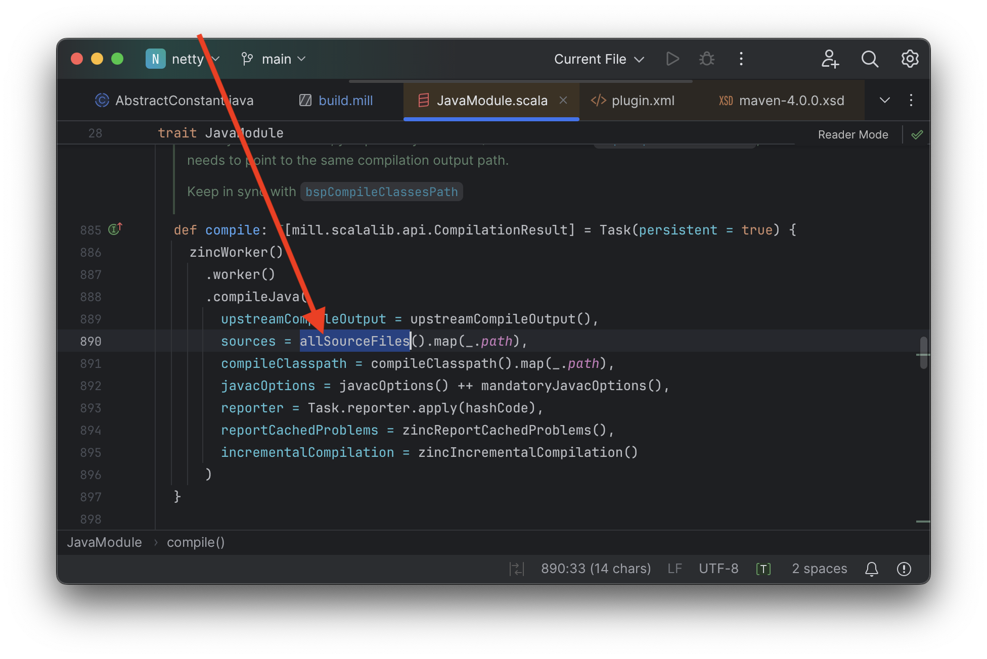The image size is (987, 659).
Task: Open the netty project dropdown
Action: (x=194, y=59)
